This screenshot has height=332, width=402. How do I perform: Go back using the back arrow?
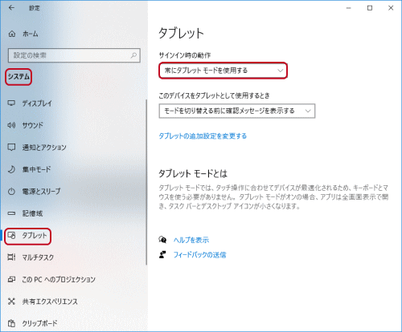tap(11, 8)
